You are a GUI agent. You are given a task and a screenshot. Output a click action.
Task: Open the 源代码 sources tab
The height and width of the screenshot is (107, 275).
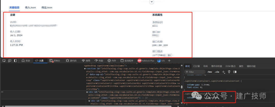point(71,61)
